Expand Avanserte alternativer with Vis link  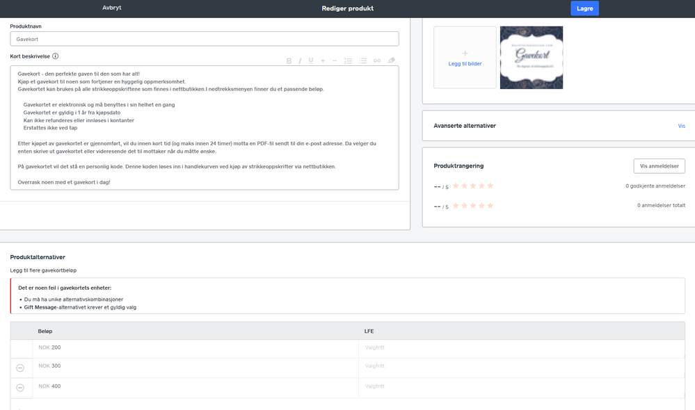(x=681, y=126)
